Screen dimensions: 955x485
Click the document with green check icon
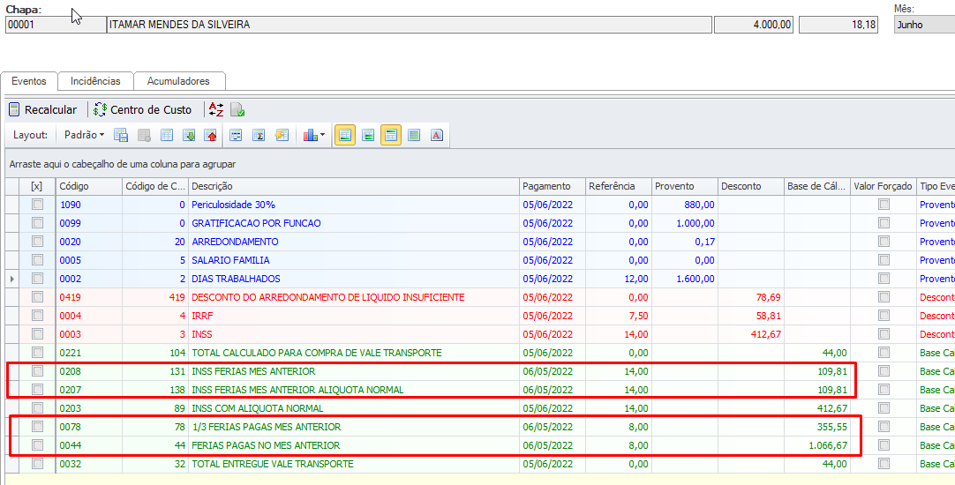click(237, 109)
